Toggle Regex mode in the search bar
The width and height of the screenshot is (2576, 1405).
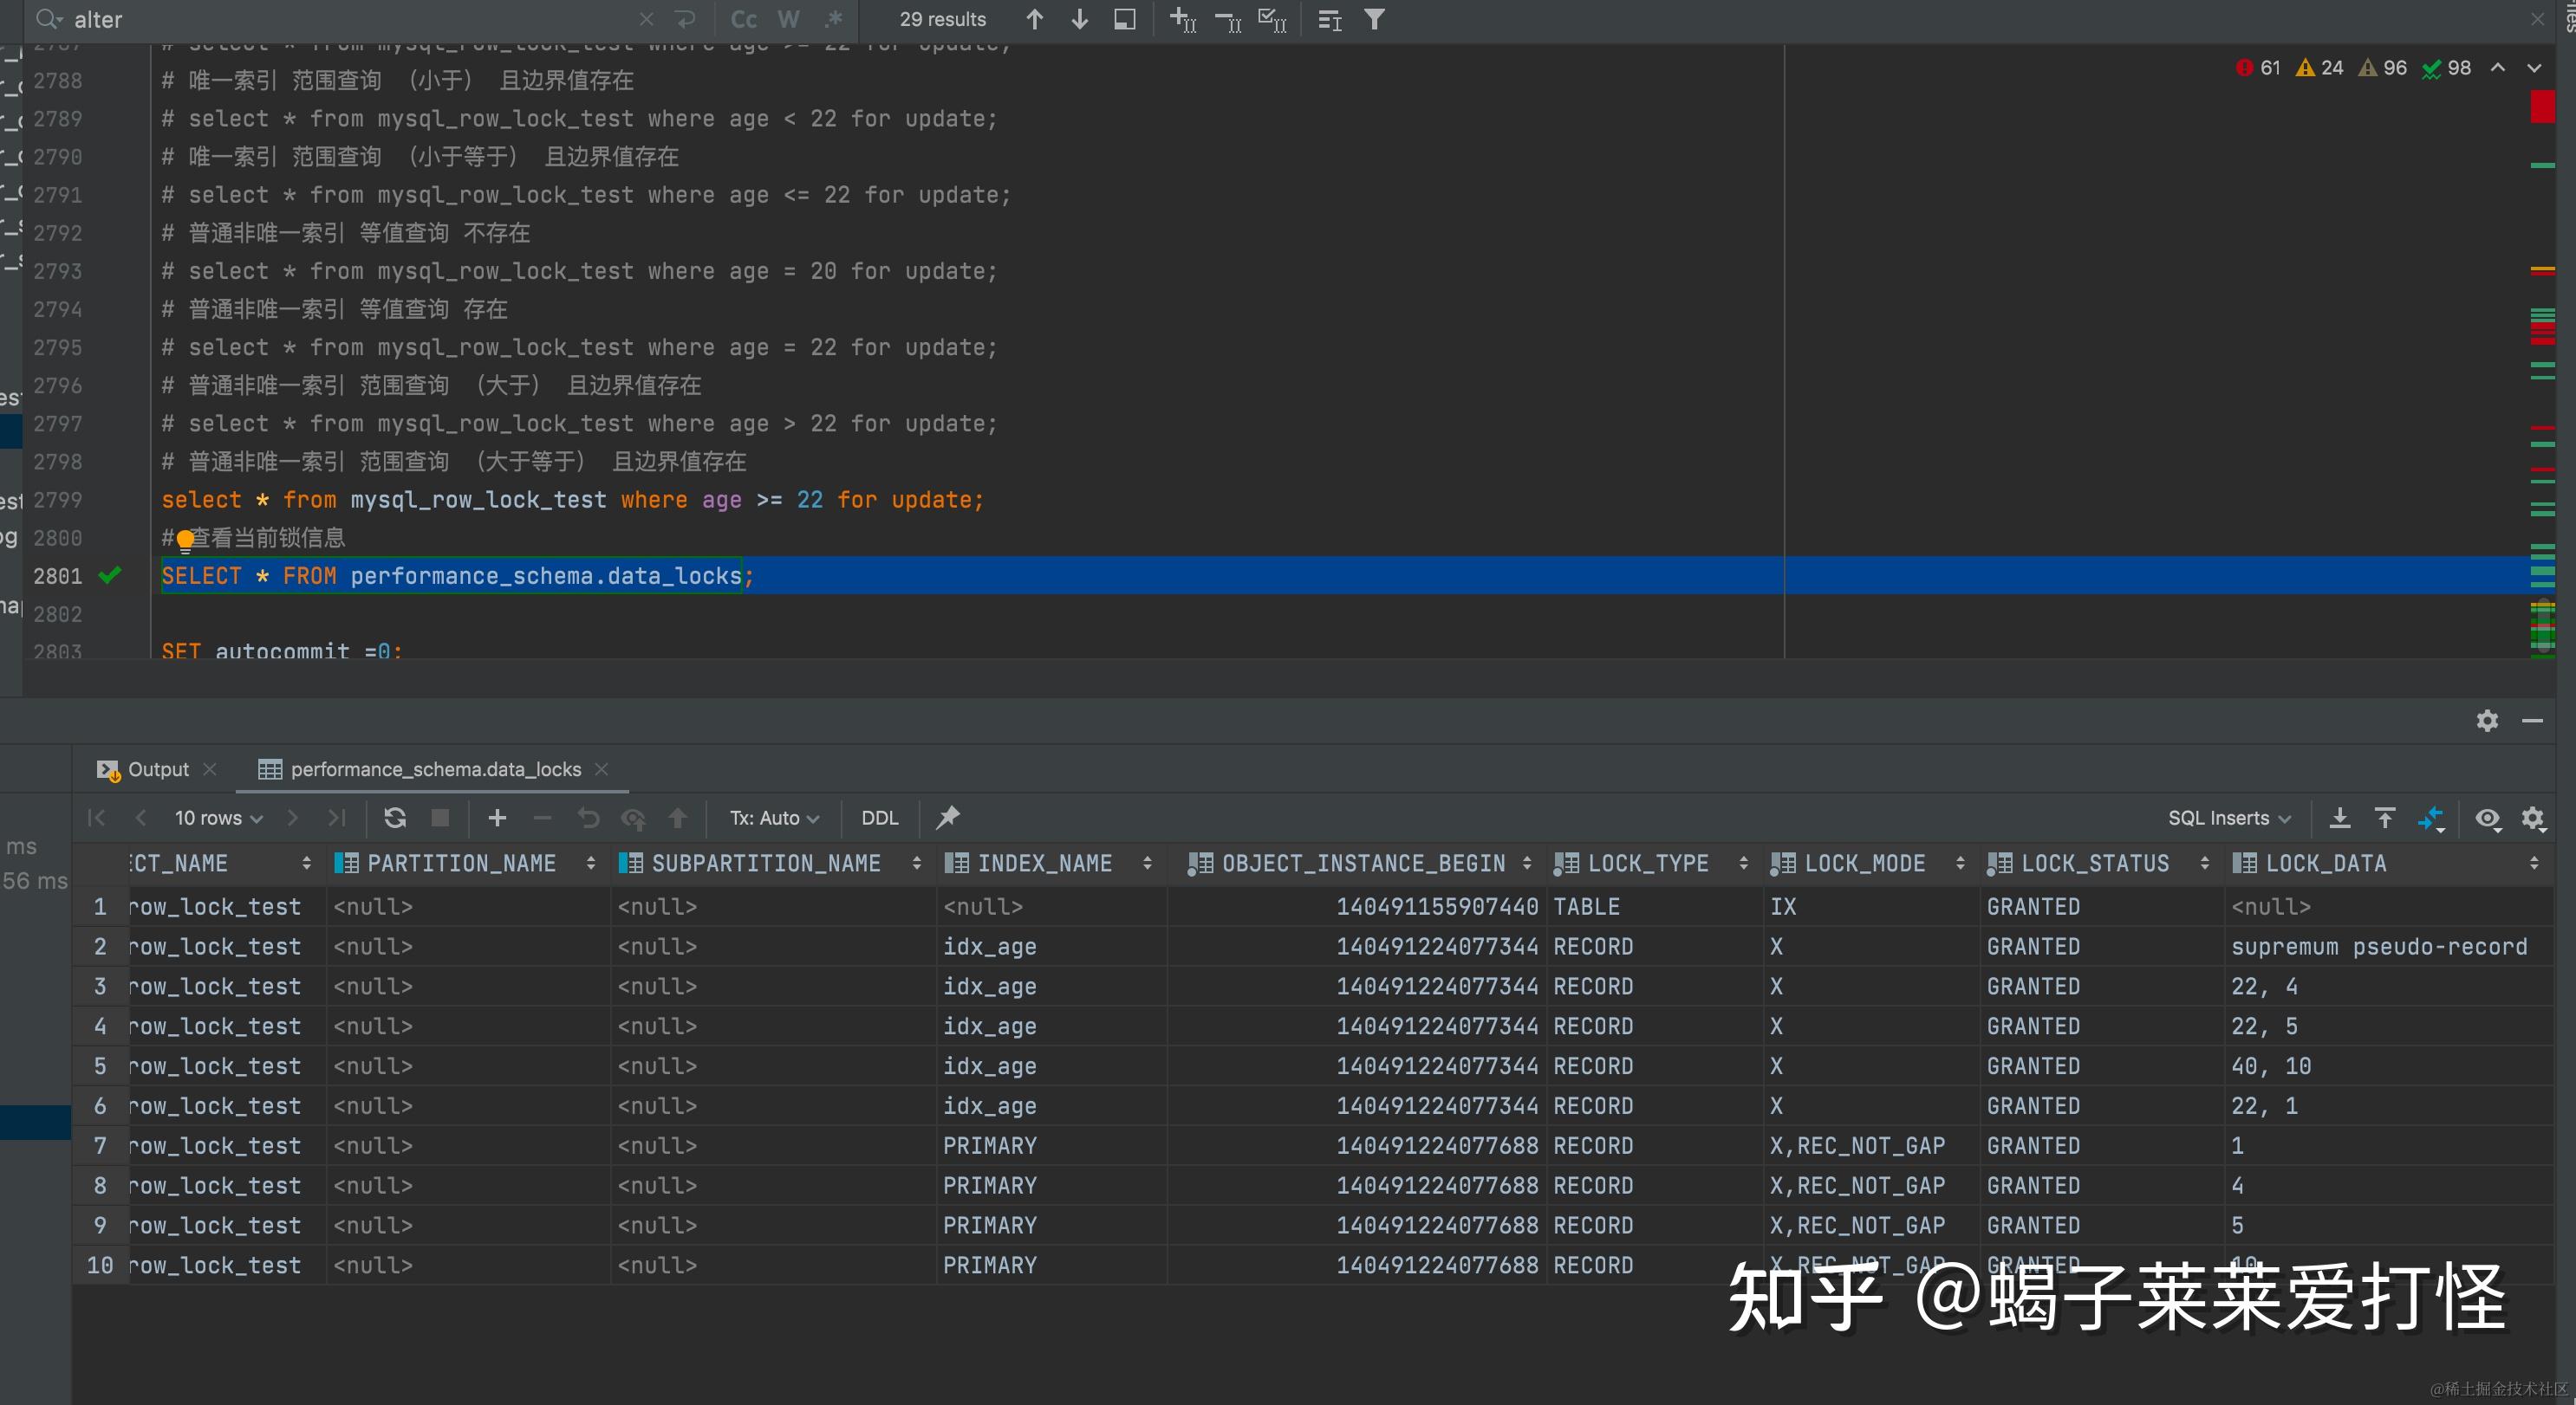834,19
